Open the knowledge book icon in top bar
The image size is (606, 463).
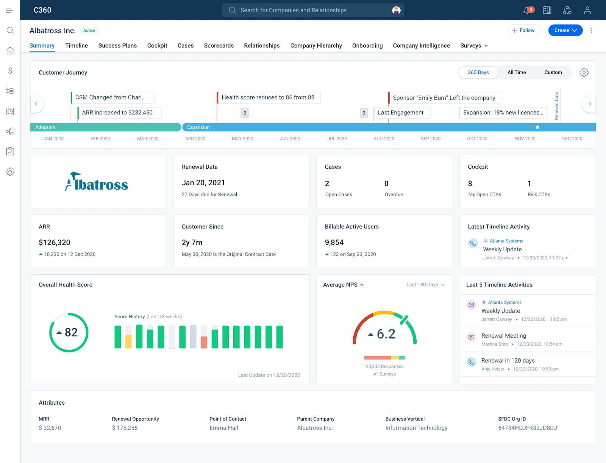coord(547,10)
